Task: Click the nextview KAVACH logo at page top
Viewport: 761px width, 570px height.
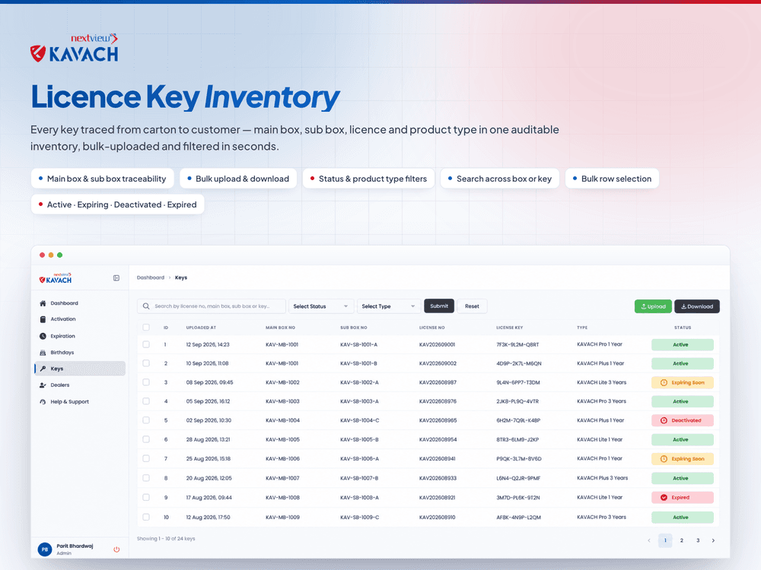Action: point(75,48)
